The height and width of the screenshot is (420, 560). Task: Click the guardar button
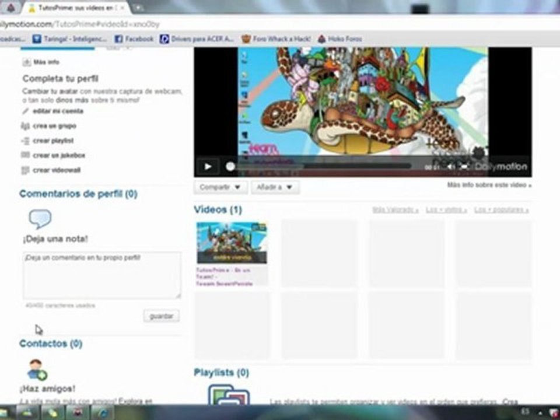point(162,316)
